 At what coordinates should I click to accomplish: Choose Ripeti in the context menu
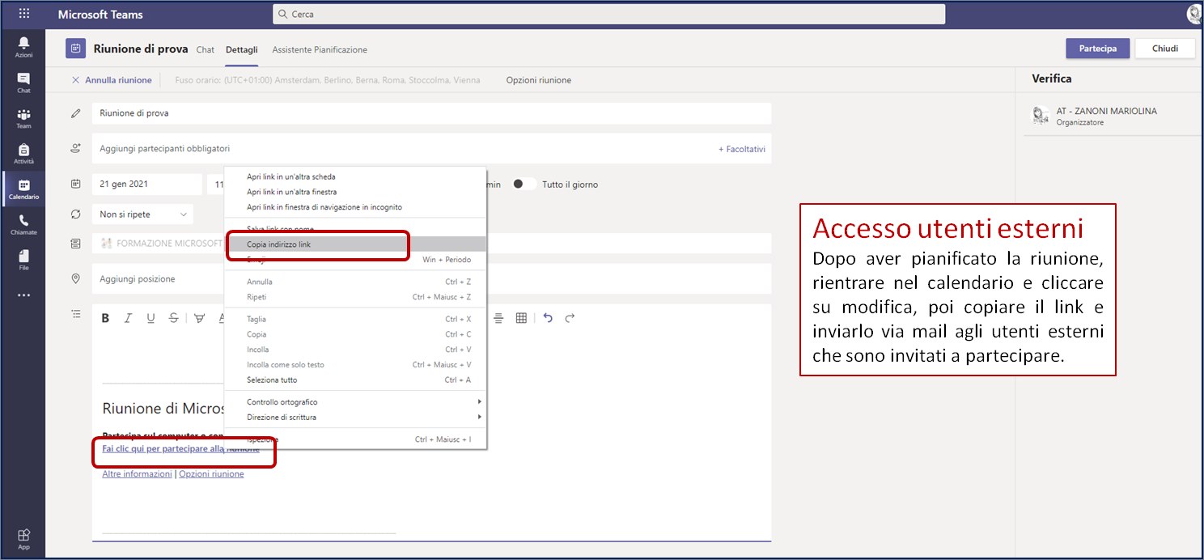coord(355,297)
